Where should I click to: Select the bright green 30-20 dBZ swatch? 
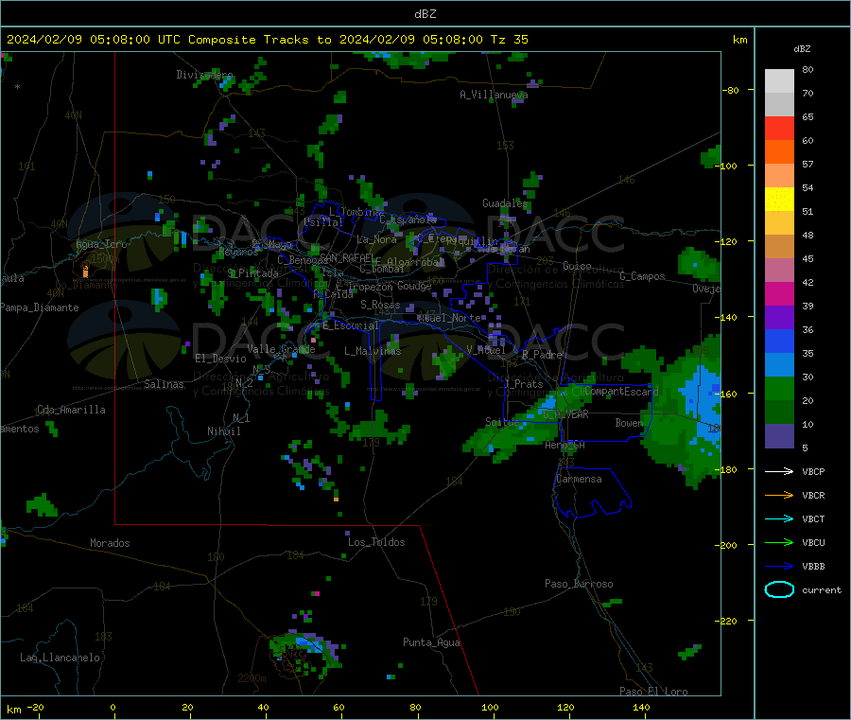click(779, 389)
